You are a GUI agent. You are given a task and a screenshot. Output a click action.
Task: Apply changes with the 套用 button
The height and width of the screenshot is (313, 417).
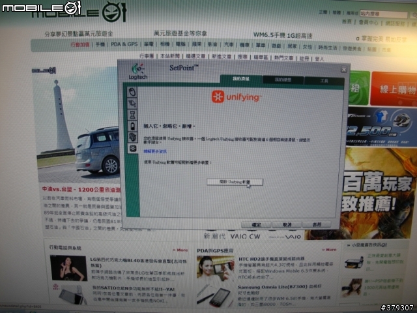click(317, 224)
